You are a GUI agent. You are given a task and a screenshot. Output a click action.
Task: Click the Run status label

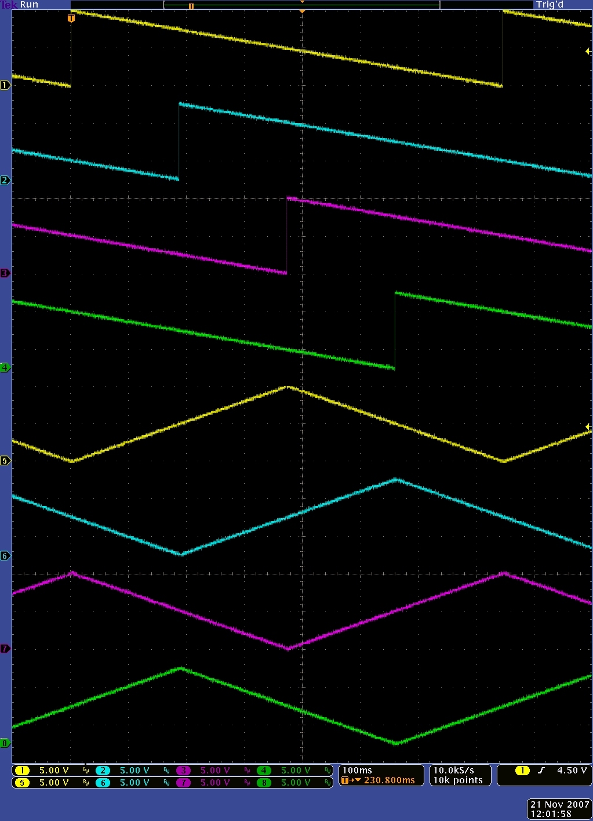pyautogui.click(x=29, y=5)
